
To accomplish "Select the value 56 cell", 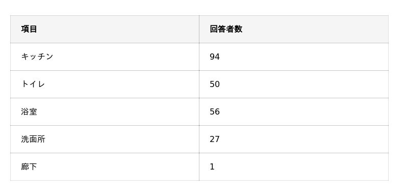I will click(x=294, y=111).
